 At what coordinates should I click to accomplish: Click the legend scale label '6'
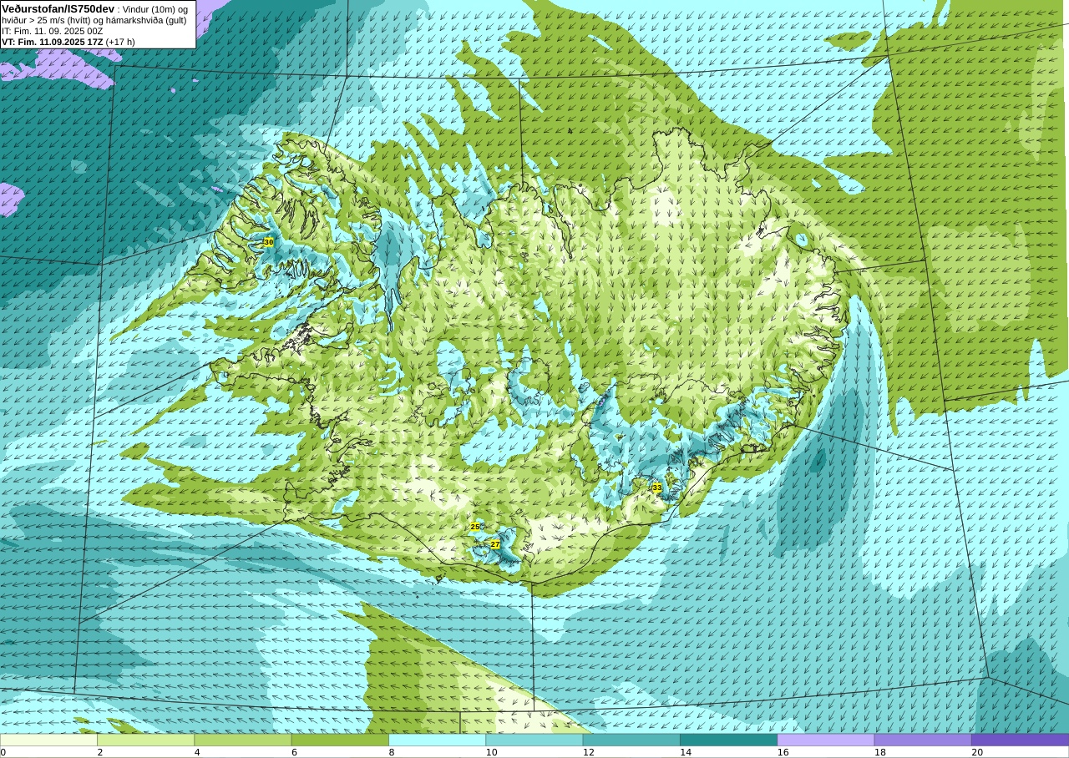294,752
